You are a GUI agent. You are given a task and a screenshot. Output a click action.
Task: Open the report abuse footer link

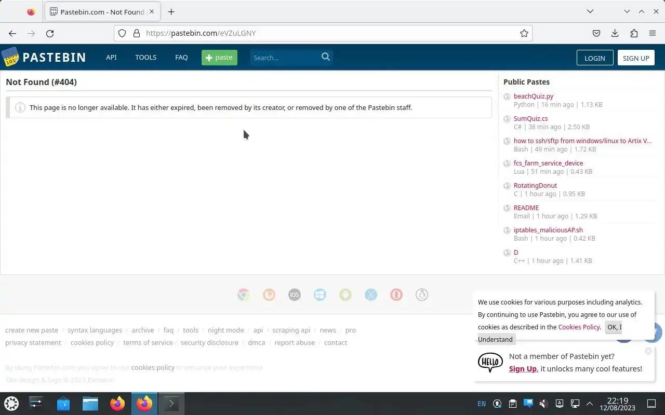coord(295,342)
